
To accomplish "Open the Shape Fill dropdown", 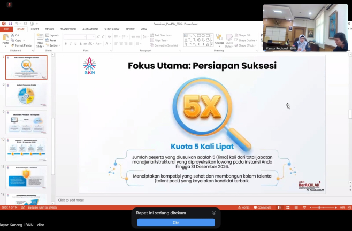I will [x=243, y=35].
